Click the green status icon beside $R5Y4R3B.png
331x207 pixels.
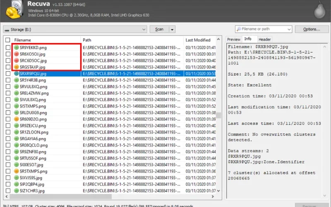click(x=17, y=80)
